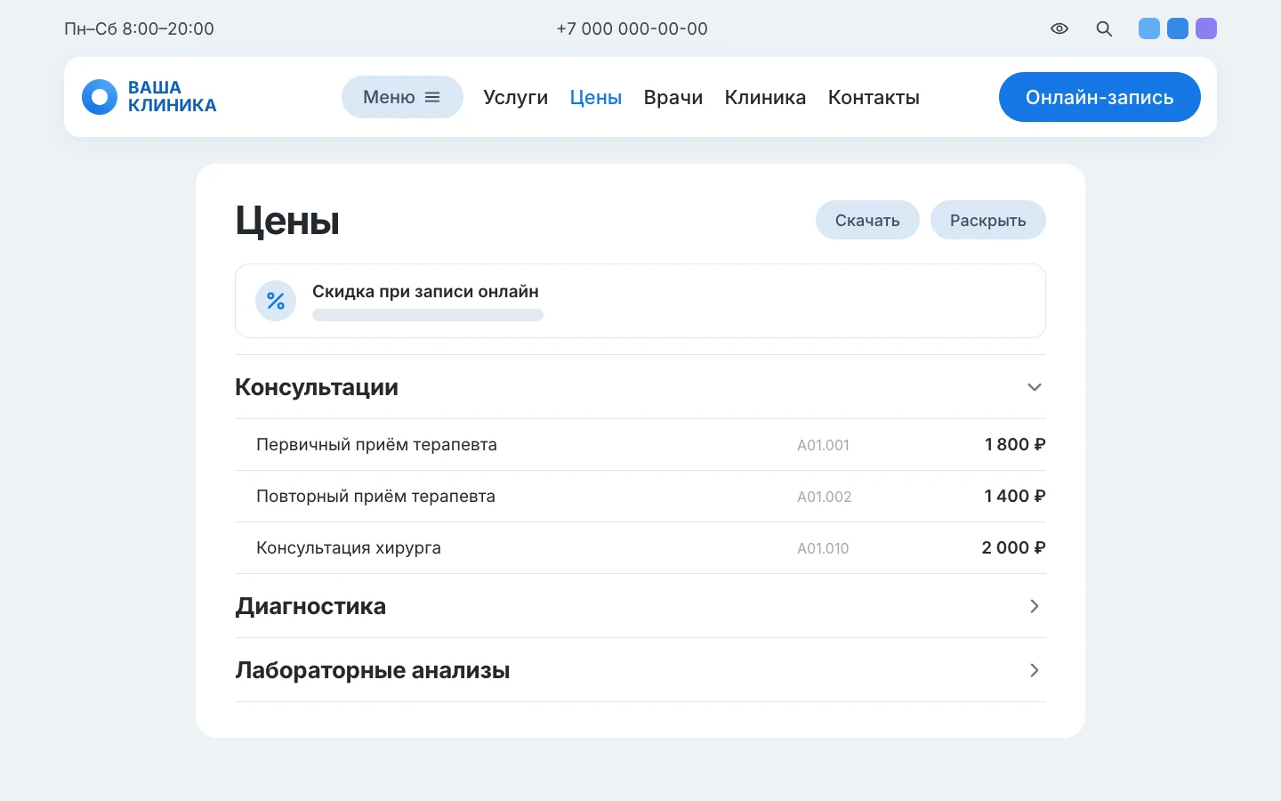
Task: Click the Скидка при записи онлайн heading
Action: tap(425, 291)
